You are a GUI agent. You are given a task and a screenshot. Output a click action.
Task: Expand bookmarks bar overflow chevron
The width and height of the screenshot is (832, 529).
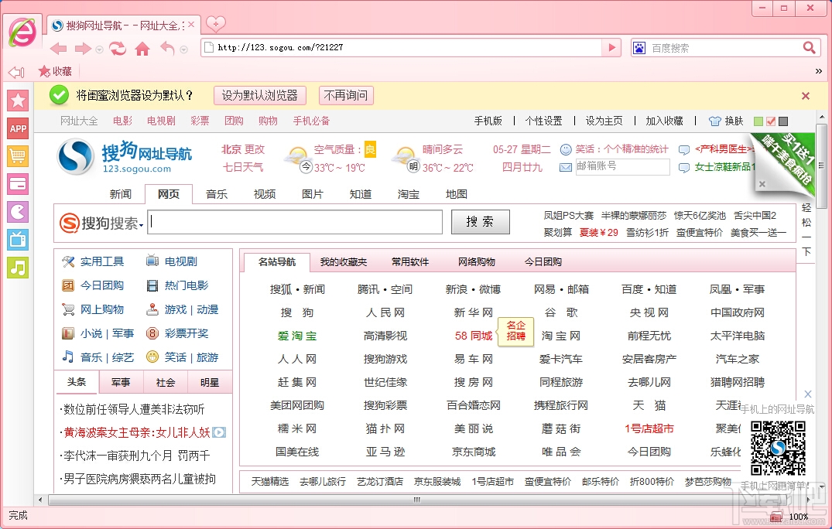[x=819, y=71]
